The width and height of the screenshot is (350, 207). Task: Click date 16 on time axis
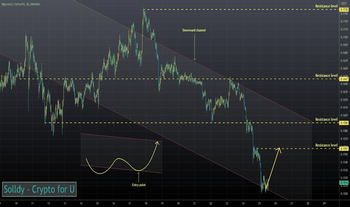click(113, 203)
